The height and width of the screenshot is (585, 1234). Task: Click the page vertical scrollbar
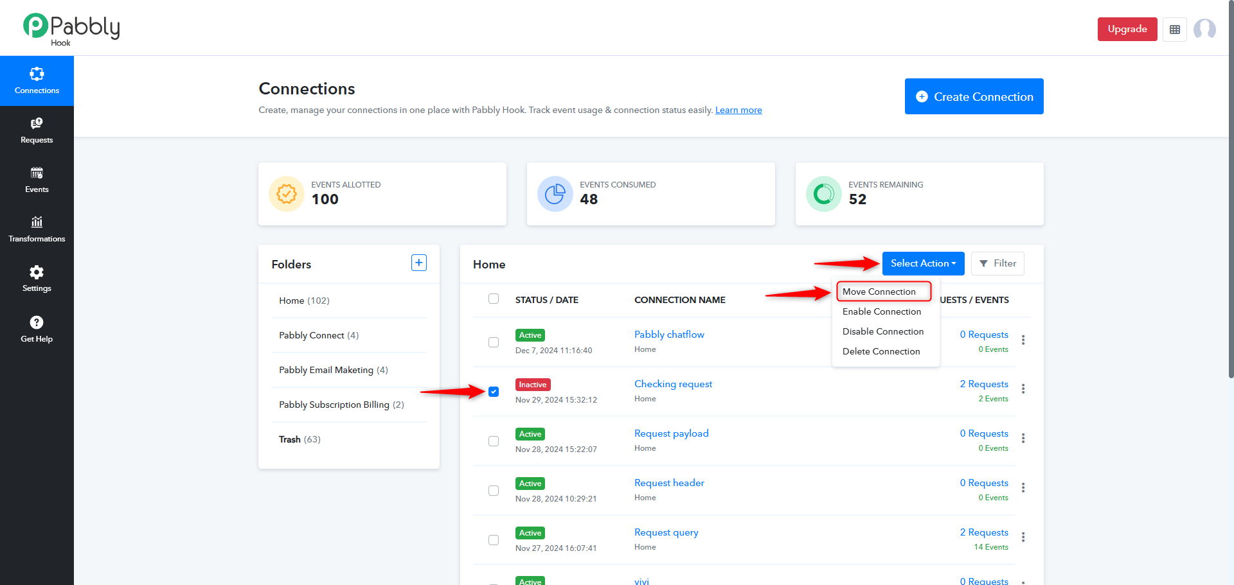tap(1231, 189)
